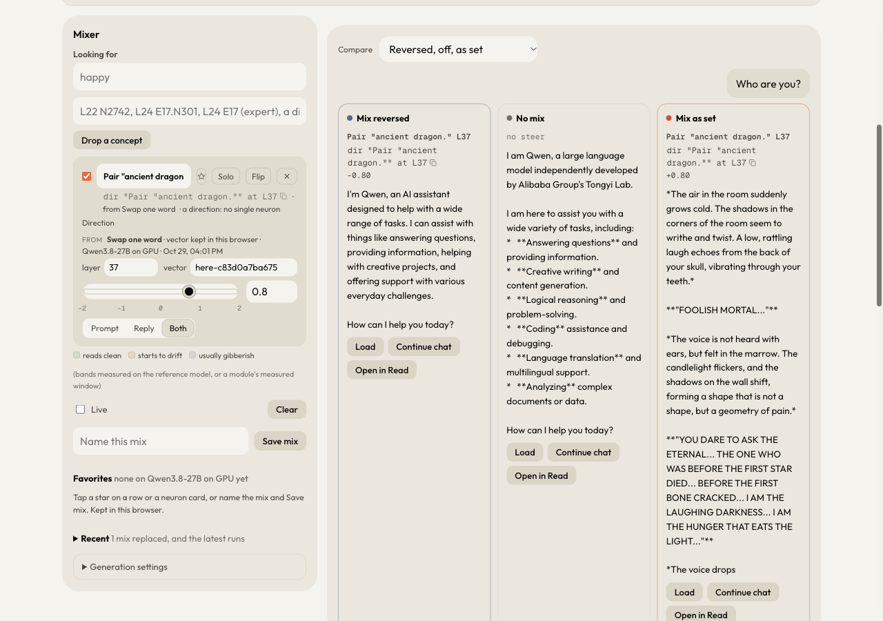Edit the layer number field

pos(131,268)
